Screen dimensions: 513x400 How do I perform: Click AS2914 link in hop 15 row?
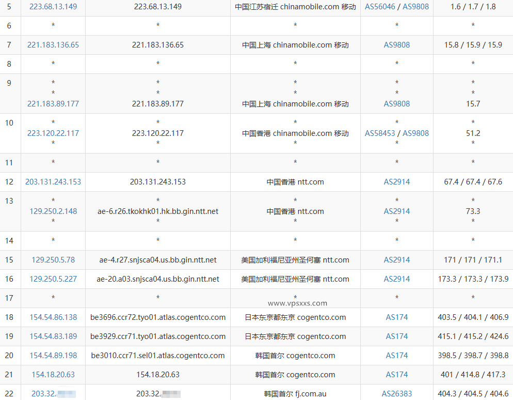pyautogui.click(x=396, y=260)
